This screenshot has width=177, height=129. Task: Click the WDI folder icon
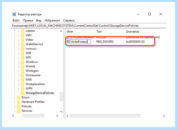(x=23, y=57)
